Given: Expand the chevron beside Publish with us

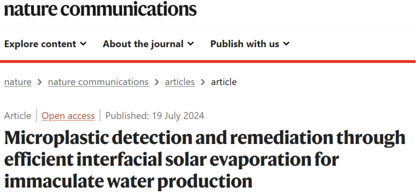Looking at the screenshot, I should [x=286, y=43].
